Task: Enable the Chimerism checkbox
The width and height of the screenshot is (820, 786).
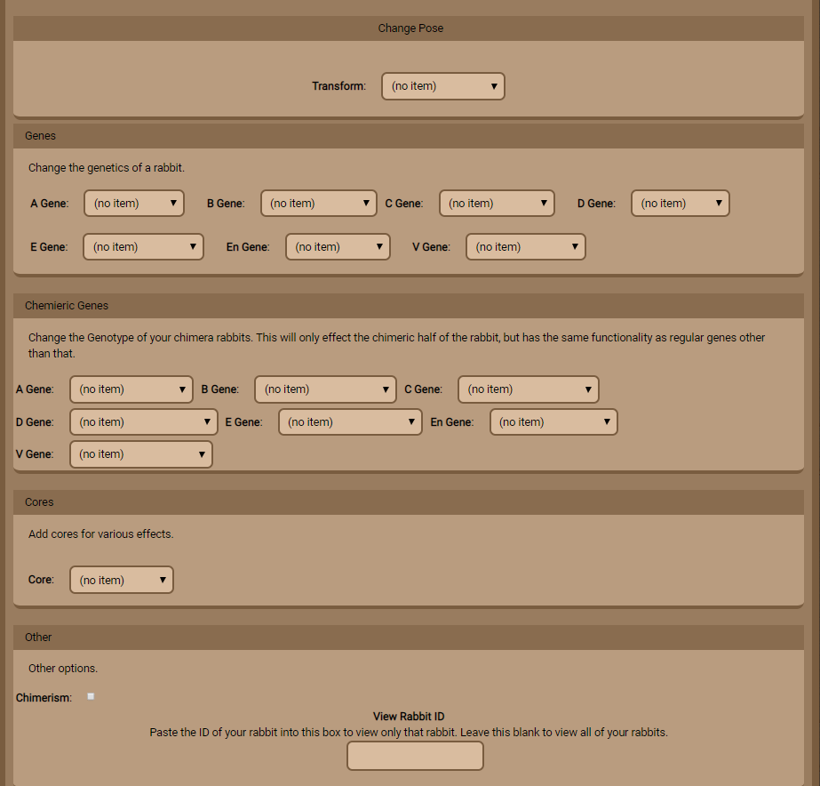Action: (91, 697)
